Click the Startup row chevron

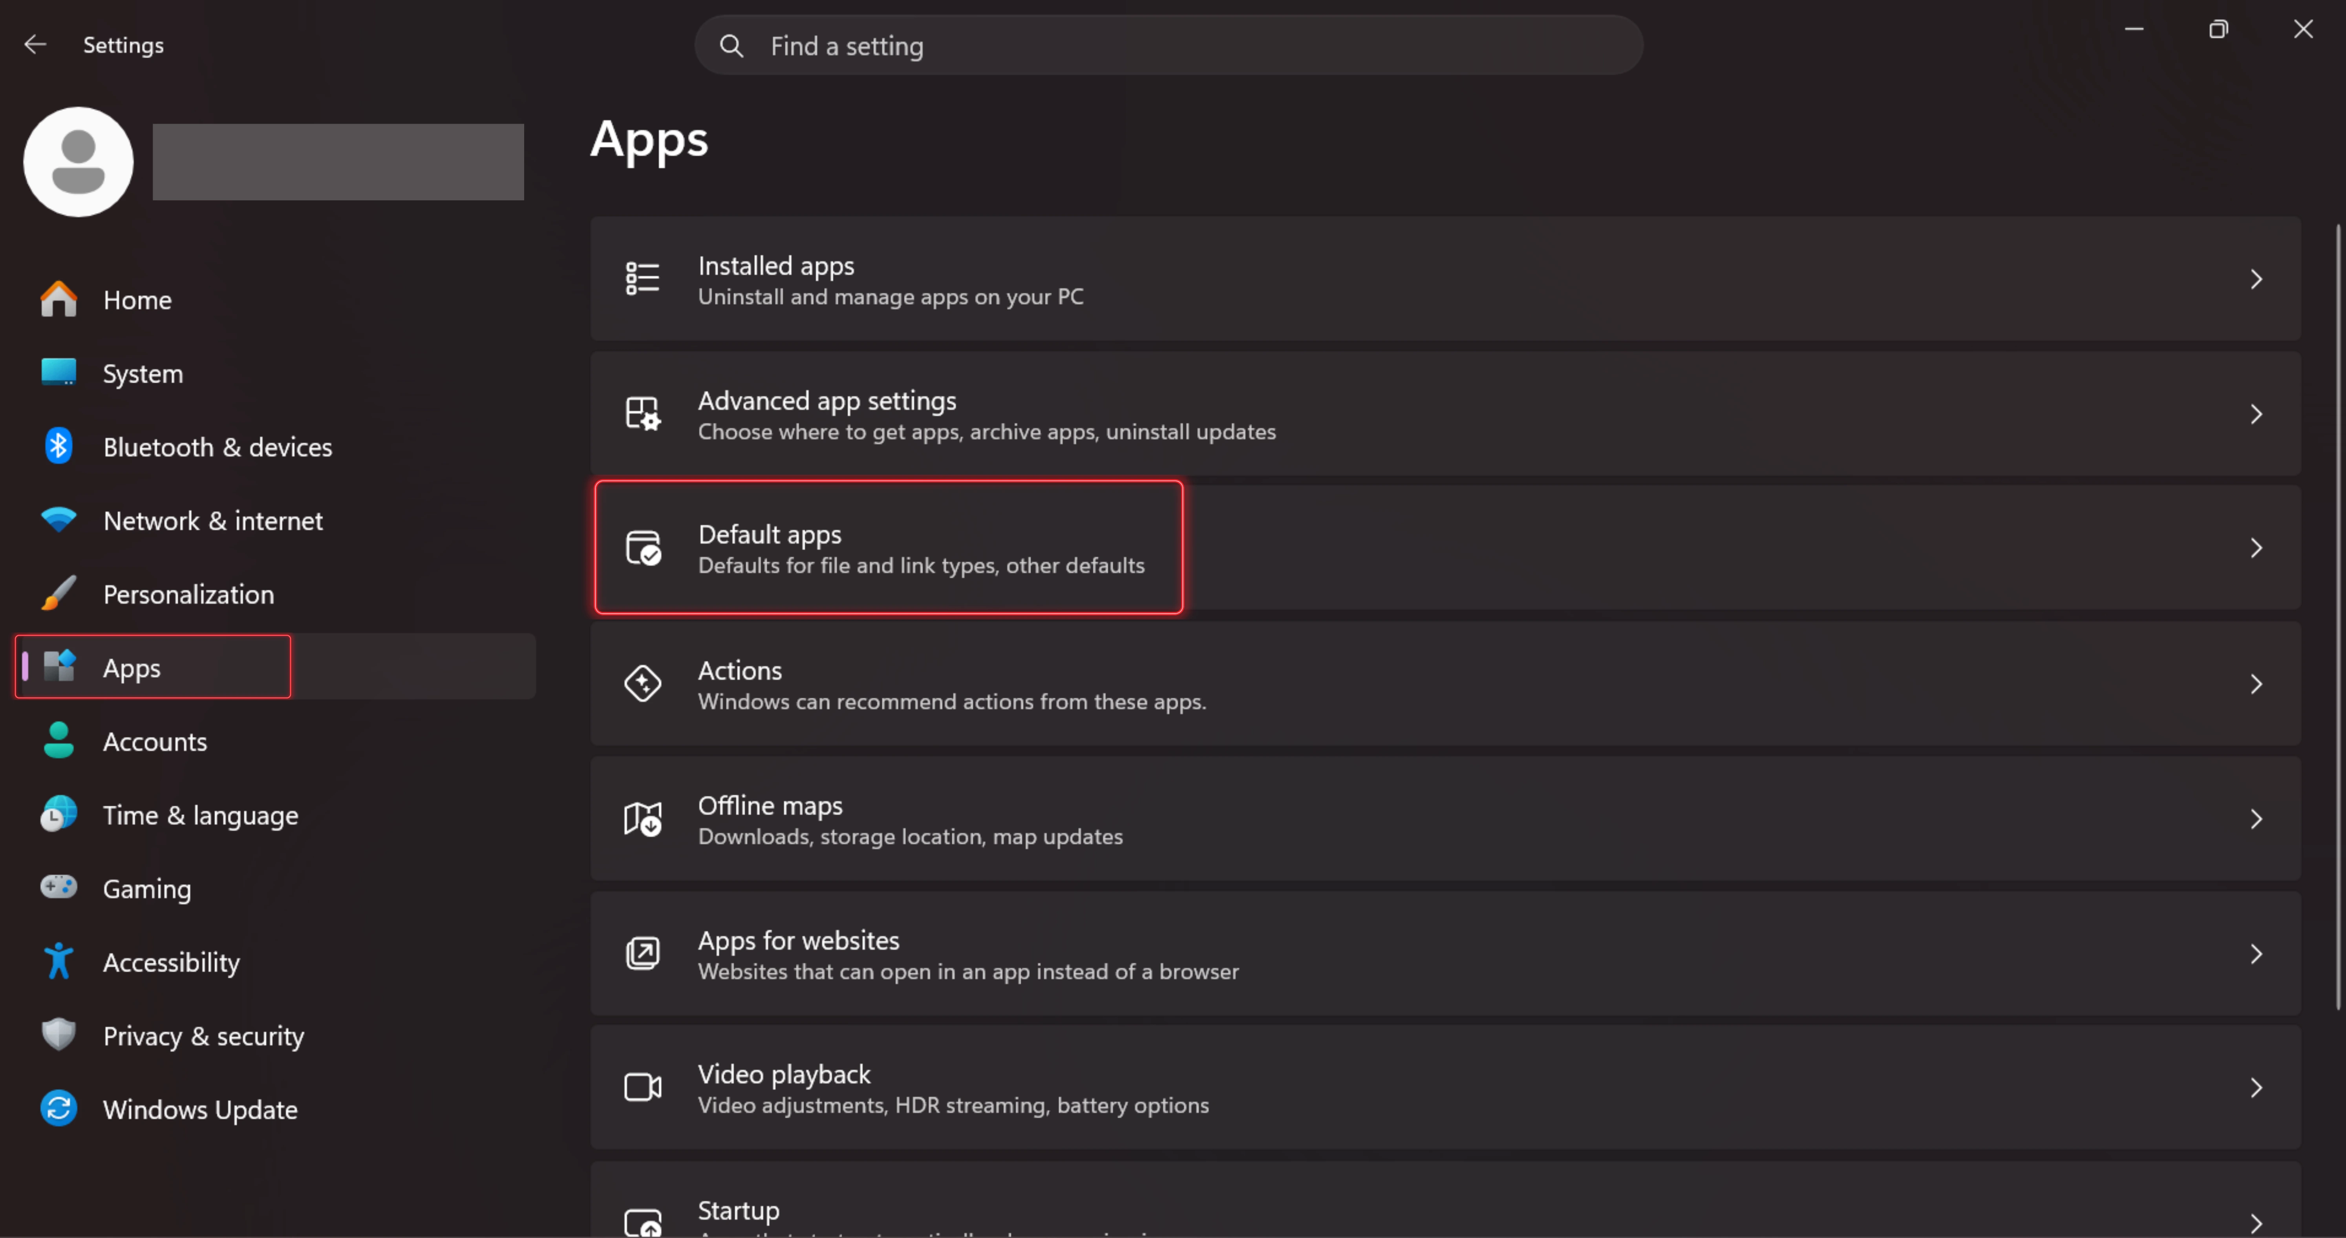click(2257, 1223)
